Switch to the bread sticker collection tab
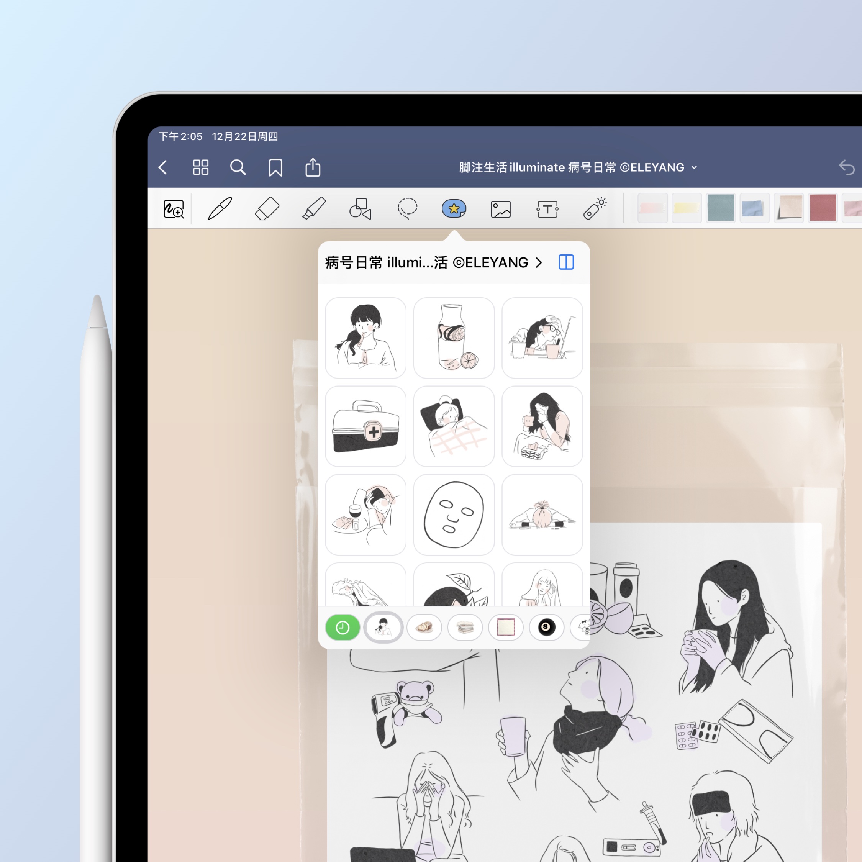Image resolution: width=862 pixels, height=862 pixels. click(x=424, y=627)
